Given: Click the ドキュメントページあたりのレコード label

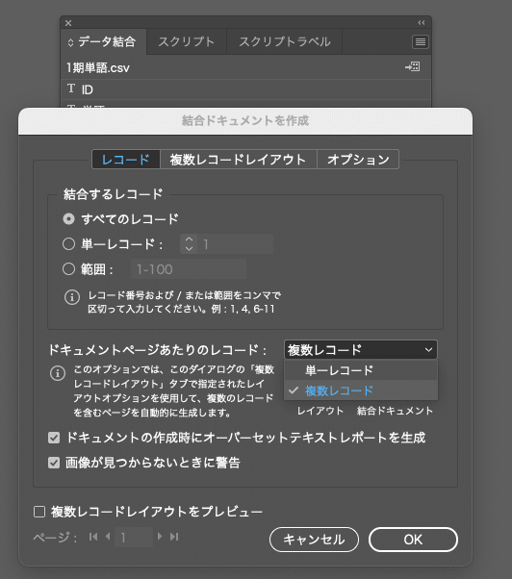Looking at the screenshot, I should [x=158, y=350].
